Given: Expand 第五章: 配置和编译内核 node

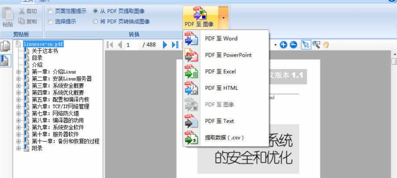Looking at the screenshot, I should tap(18, 100).
